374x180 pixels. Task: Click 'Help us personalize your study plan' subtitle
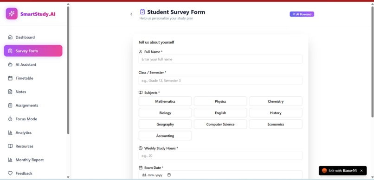(166, 19)
